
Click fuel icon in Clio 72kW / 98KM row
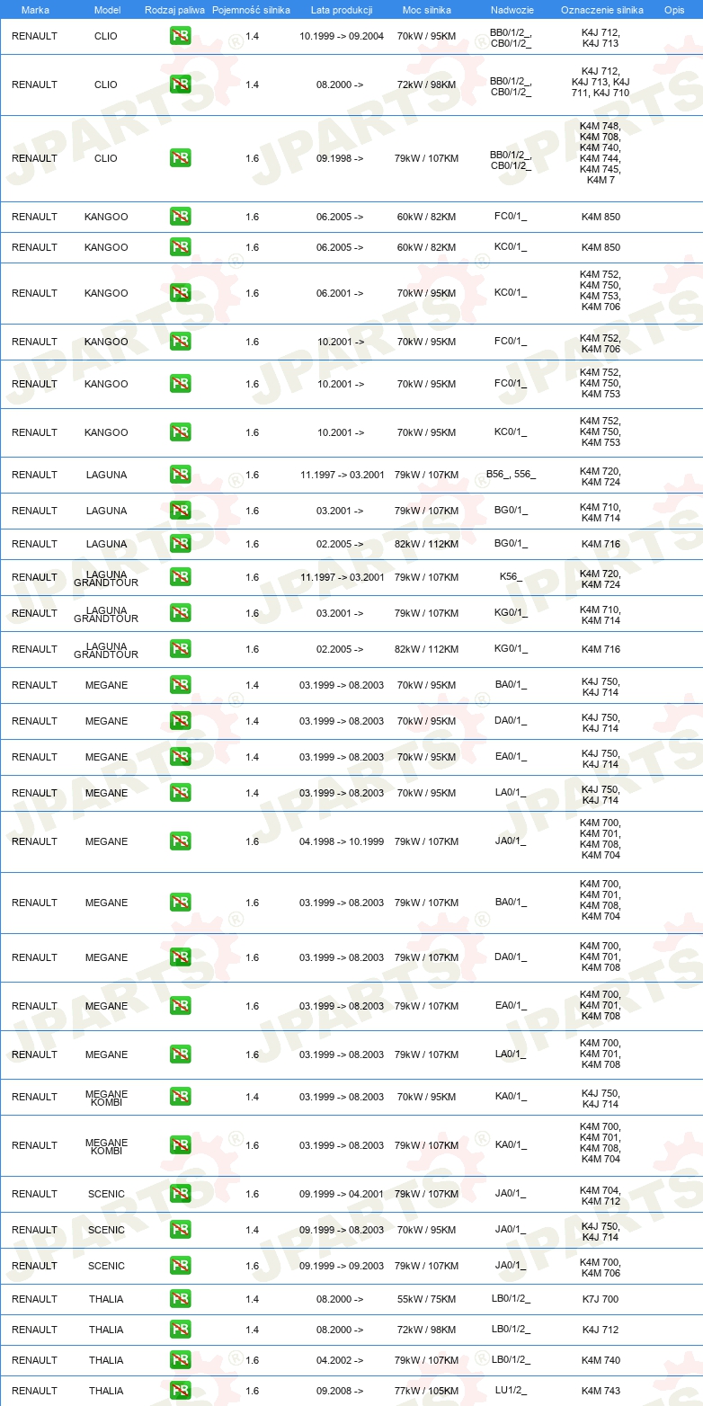click(180, 85)
